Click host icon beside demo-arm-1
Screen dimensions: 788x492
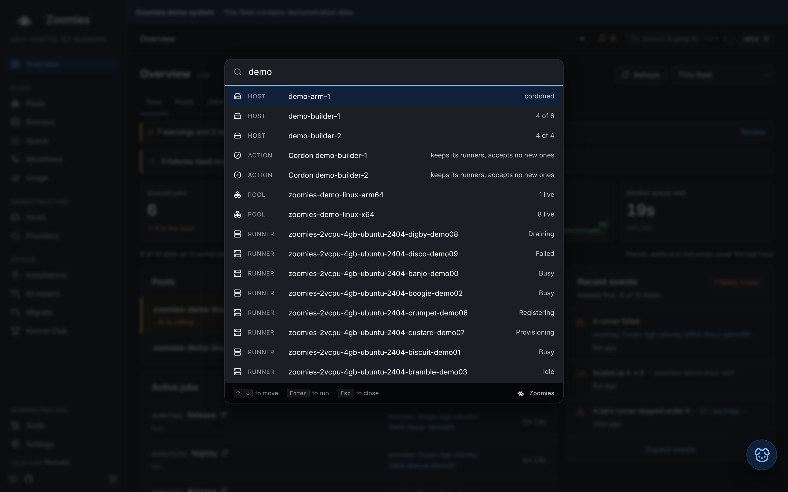[x=237, y=96]
